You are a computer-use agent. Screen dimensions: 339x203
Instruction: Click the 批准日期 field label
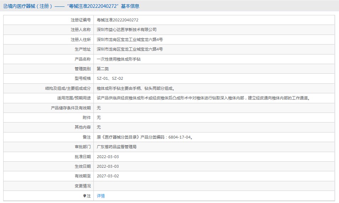pos(82,157)
